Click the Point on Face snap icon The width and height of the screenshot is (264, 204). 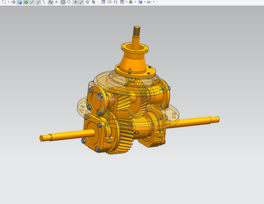click(x=87, y=2)
